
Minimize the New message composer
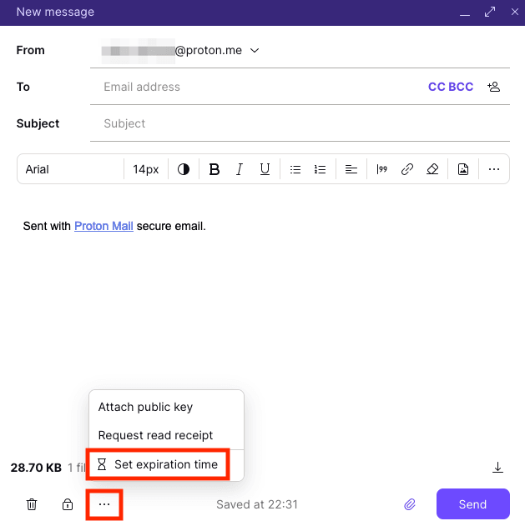(x=465, y=13)
